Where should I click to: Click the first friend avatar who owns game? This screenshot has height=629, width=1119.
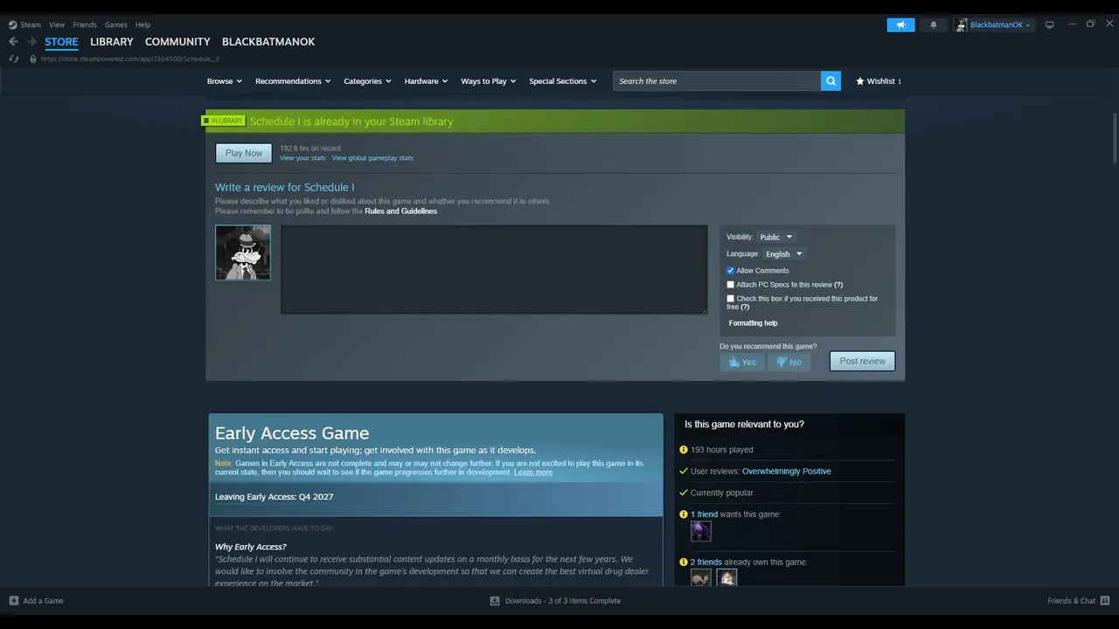pos(701,578)
